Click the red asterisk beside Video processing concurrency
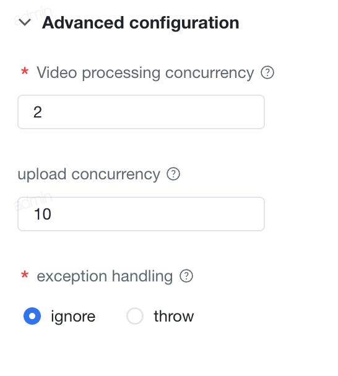 [x=25, y=72]
